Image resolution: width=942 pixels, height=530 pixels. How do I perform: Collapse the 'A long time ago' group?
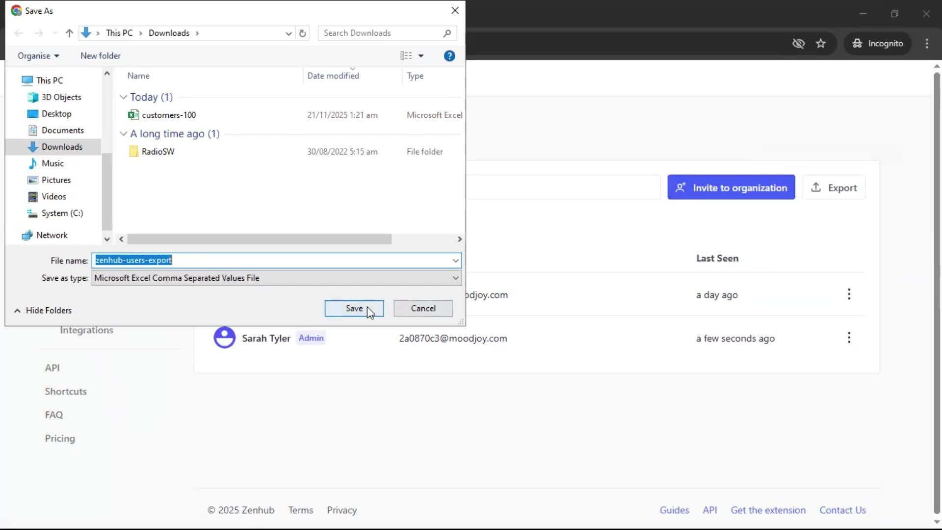pyautogui.click(x=123, y=133)
